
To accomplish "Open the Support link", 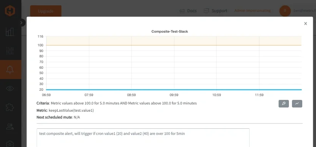I will pyautogui.click(x=215, y=11).
